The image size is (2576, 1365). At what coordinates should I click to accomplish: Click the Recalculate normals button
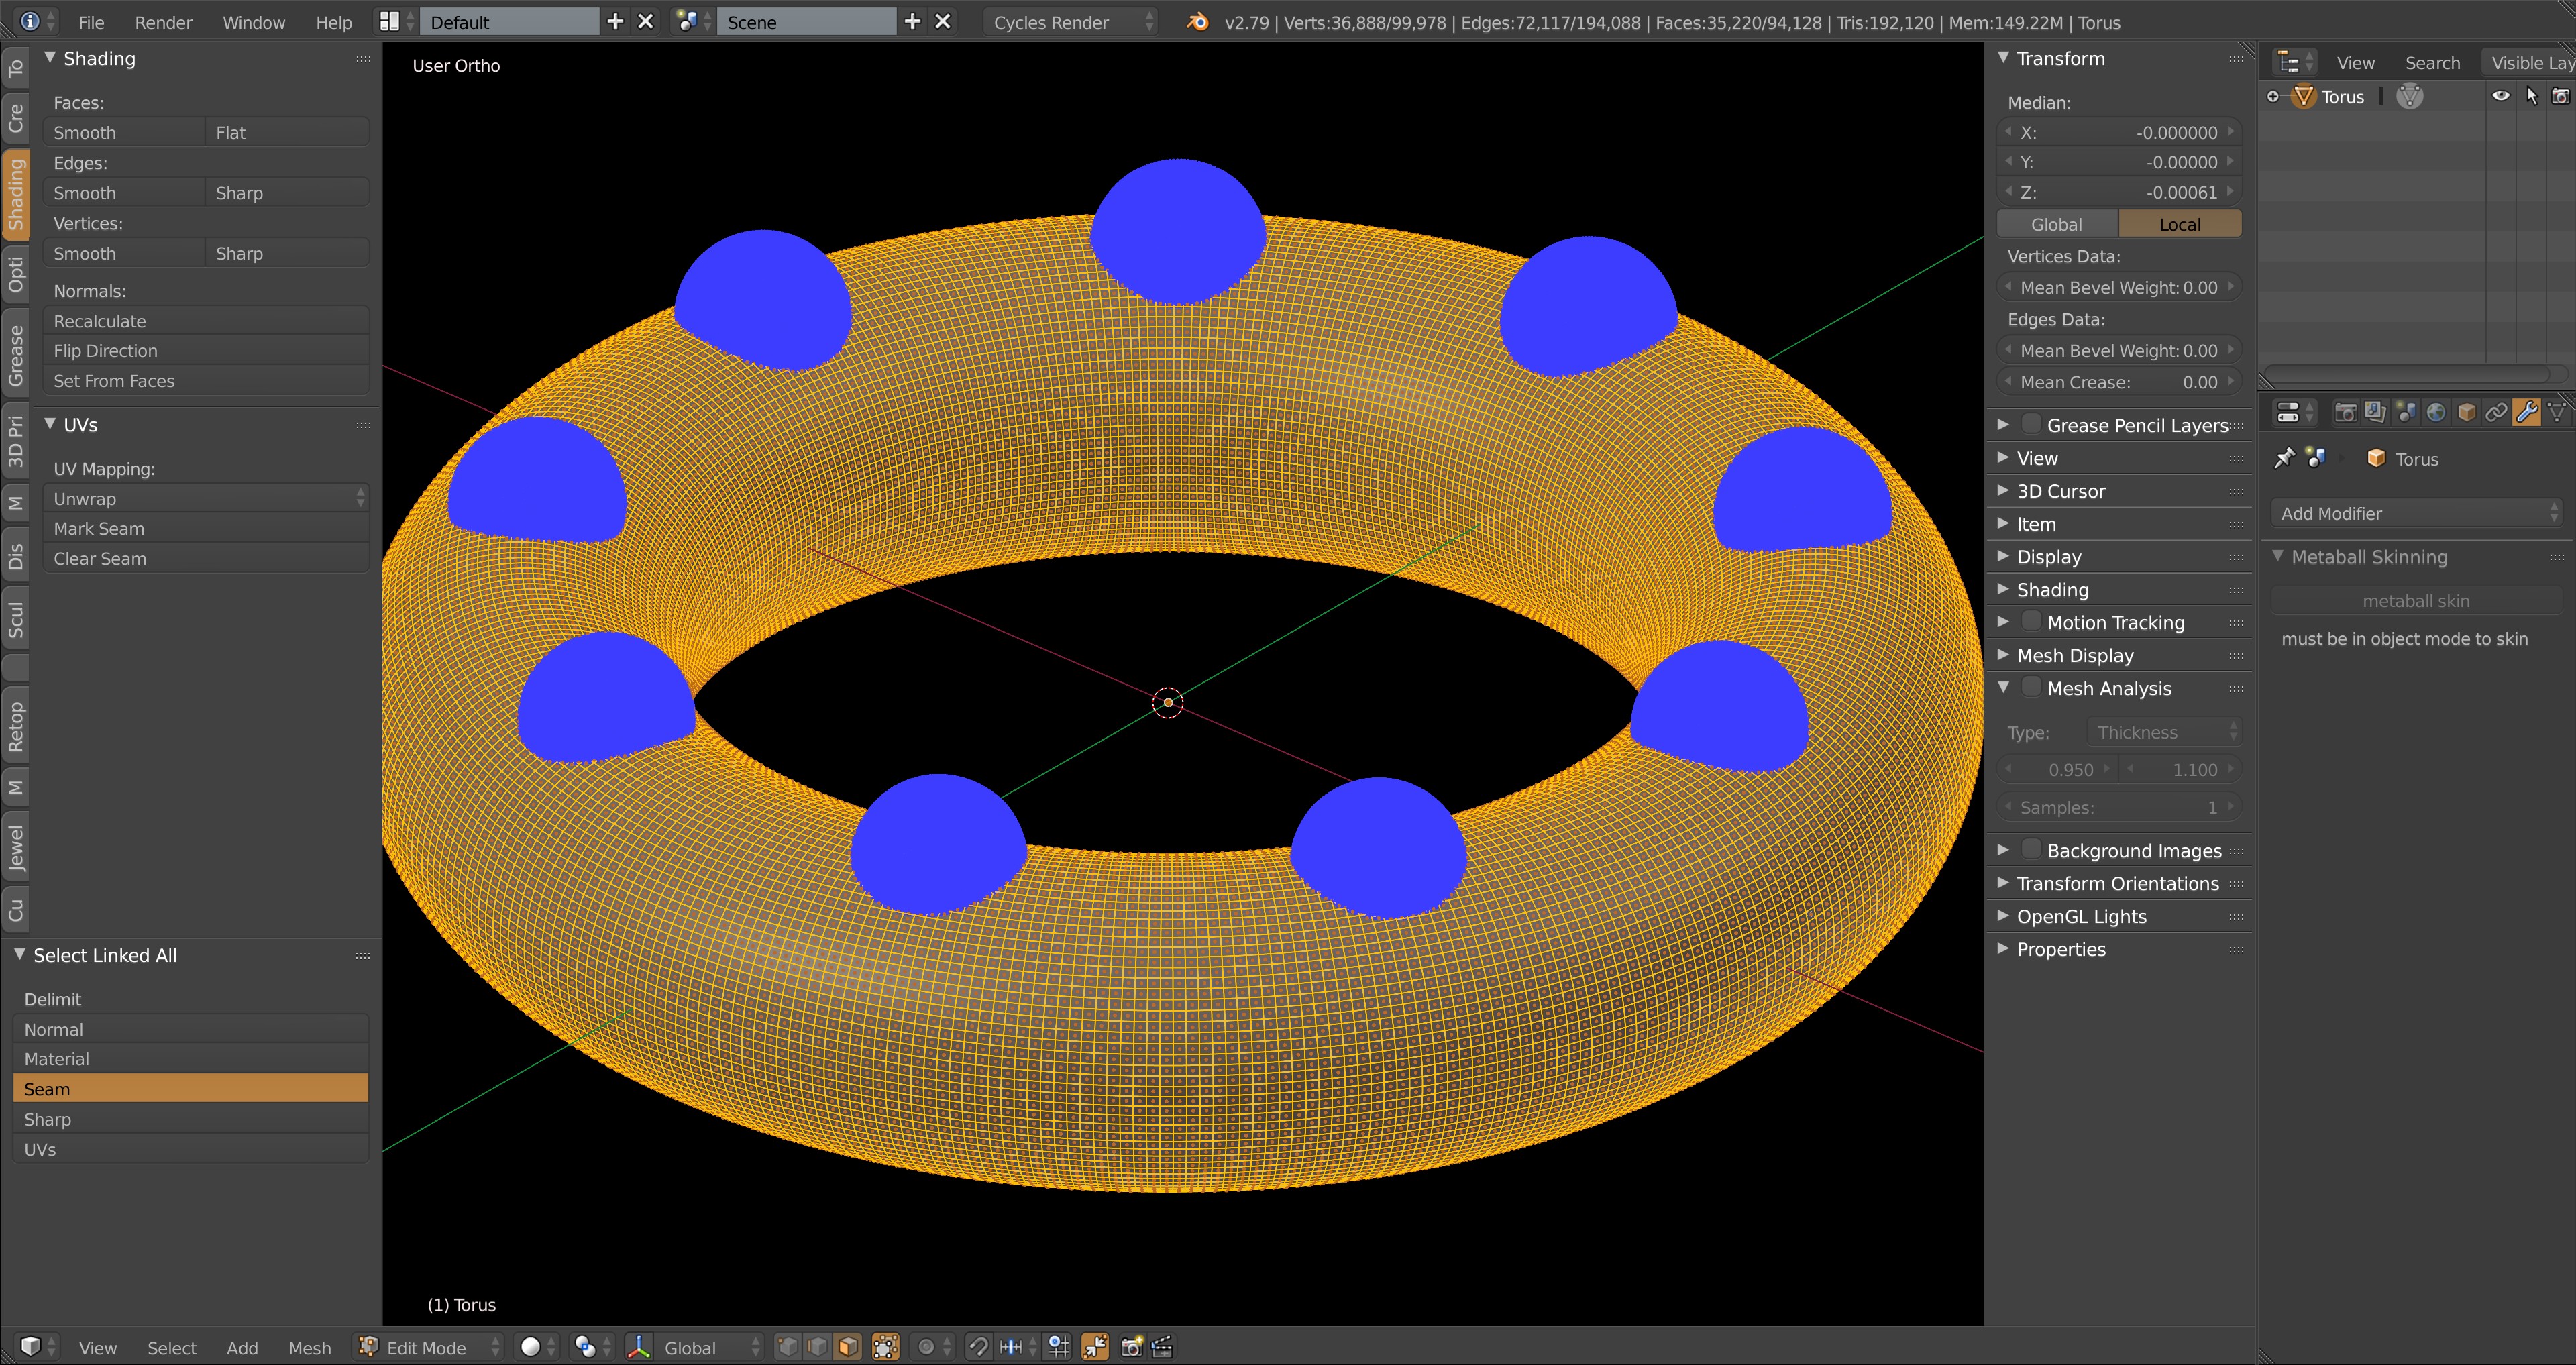coord(205,320)
